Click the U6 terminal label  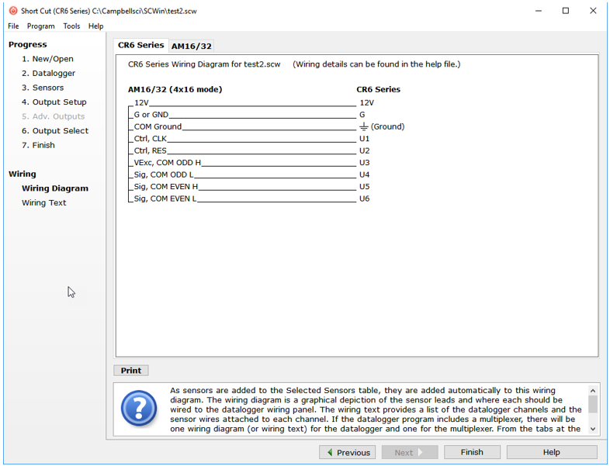pos(364,198)
